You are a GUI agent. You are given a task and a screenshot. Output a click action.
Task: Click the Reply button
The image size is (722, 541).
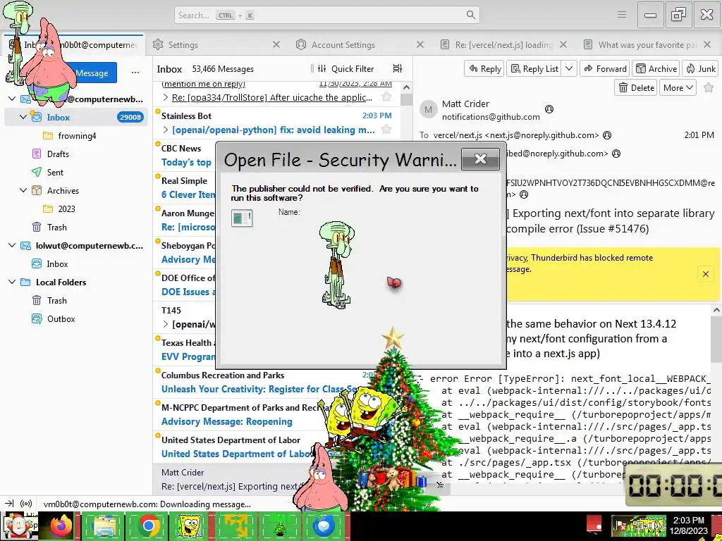click(484, 68)
